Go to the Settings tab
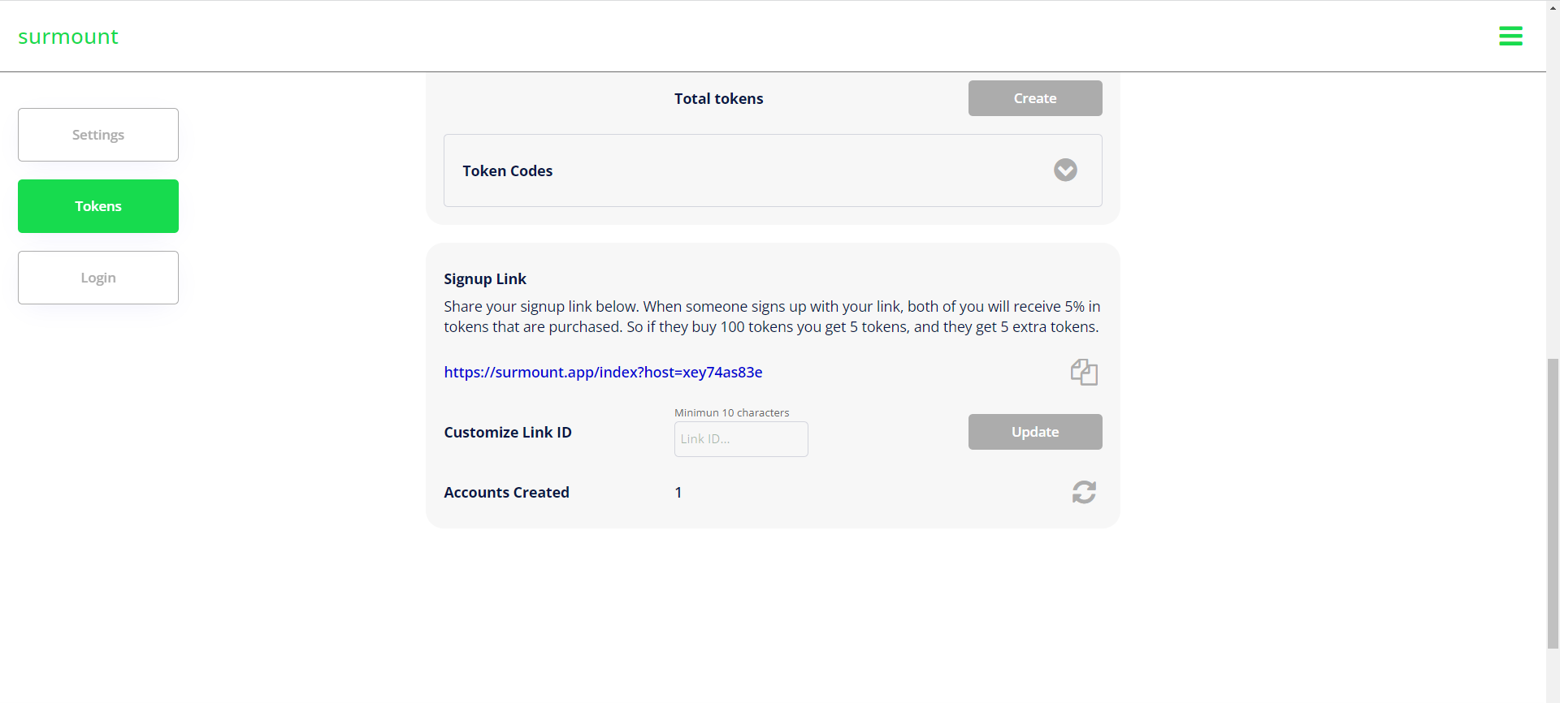 tap(98, 135)
